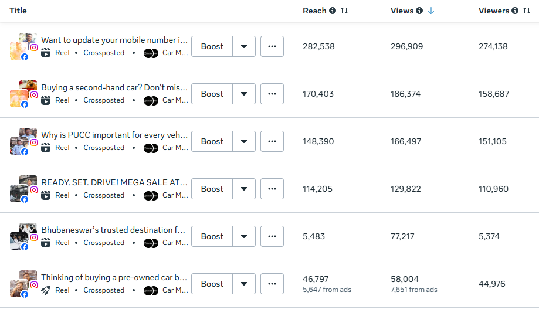
Task: Open more options for PUCC reel
Action: tap(272, 141)
